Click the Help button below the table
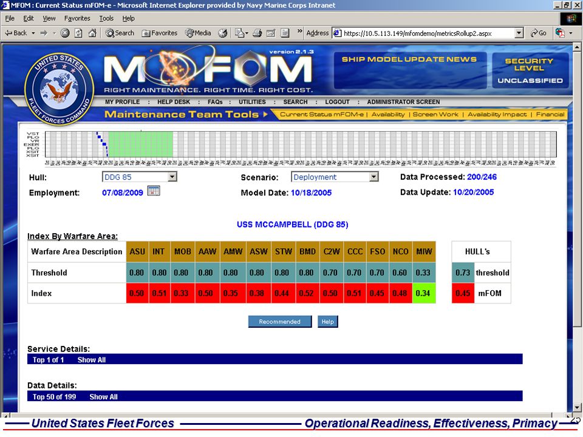 pyautogui.click(x=327, y=322)
